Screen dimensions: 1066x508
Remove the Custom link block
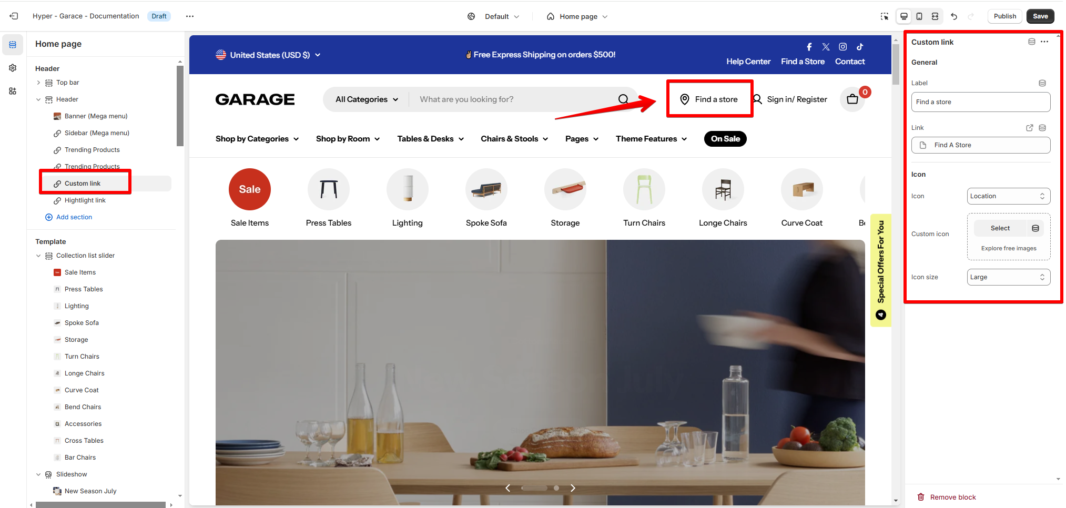(x=947, y=497)
